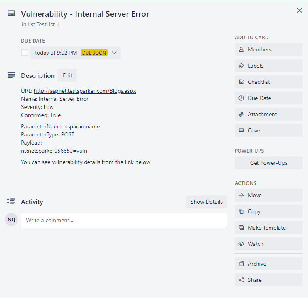Click the Cover icon in sidebar
308x298 pixels.
coord(241,130)
